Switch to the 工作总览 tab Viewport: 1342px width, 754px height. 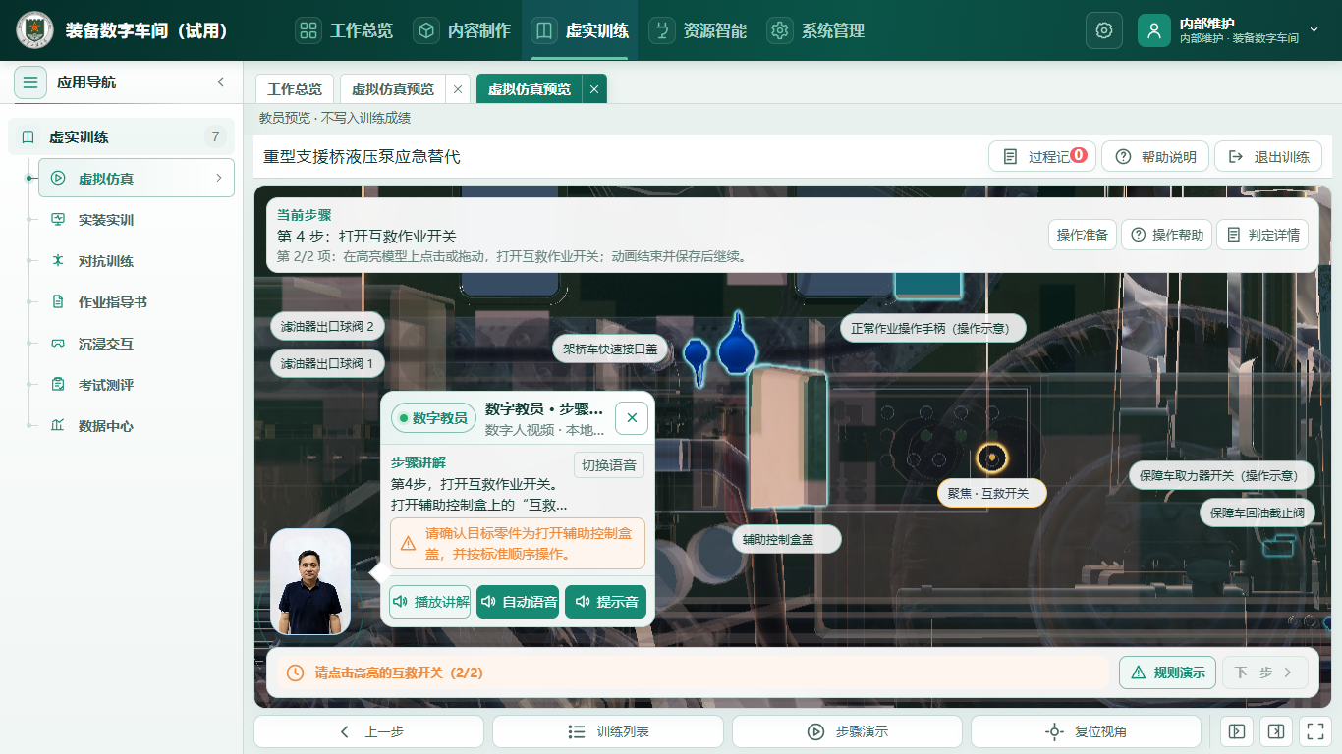[295, 89]
